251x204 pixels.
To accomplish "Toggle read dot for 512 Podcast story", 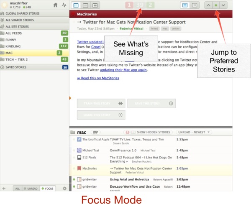I will point(74,158).
